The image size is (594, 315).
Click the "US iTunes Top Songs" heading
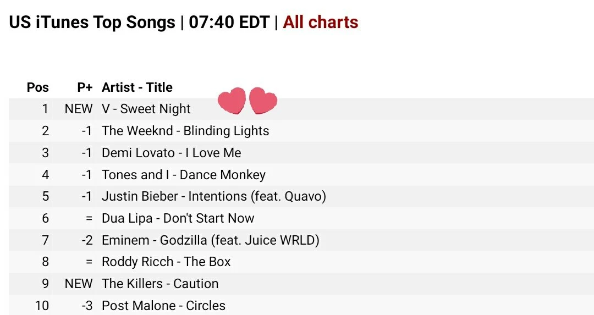click(92, 23)
